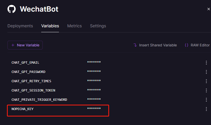
Task: Select the CHAT_GPT_PASSWORD variable name
Action: [x=28, y=72]
